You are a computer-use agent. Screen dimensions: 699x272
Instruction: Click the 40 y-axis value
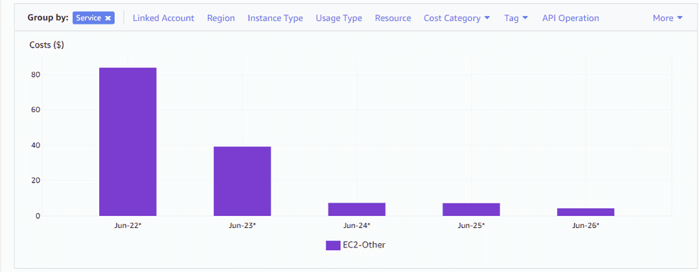click(36, 145)
